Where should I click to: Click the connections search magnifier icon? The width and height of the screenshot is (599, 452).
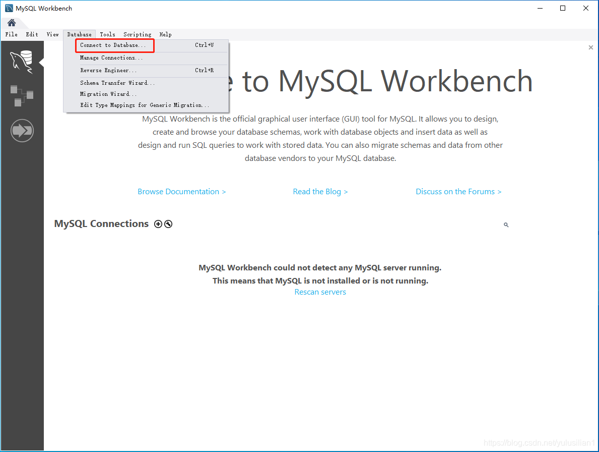coord(506,225)
